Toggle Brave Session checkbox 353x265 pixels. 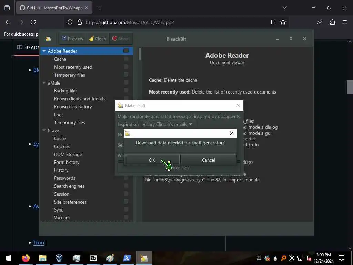click(126, 194)
